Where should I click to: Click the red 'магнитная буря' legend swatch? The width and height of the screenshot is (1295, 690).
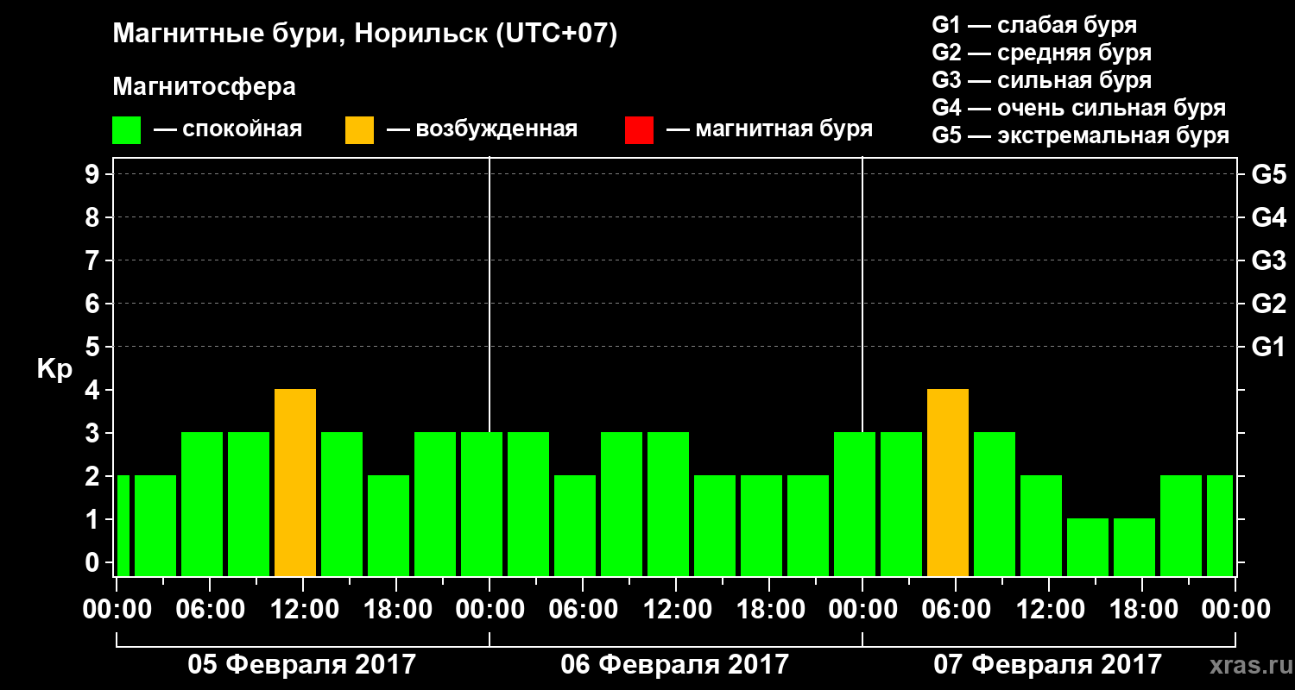pyautogui.click(x=639, y=130)
